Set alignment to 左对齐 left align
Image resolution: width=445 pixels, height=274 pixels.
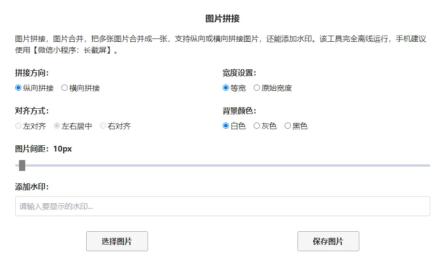(x=17, y=126)
